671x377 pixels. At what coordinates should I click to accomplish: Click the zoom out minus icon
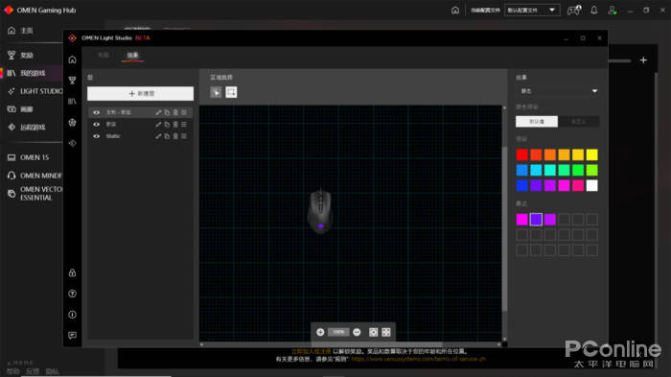pyautogui.click(x=357, y=332)
